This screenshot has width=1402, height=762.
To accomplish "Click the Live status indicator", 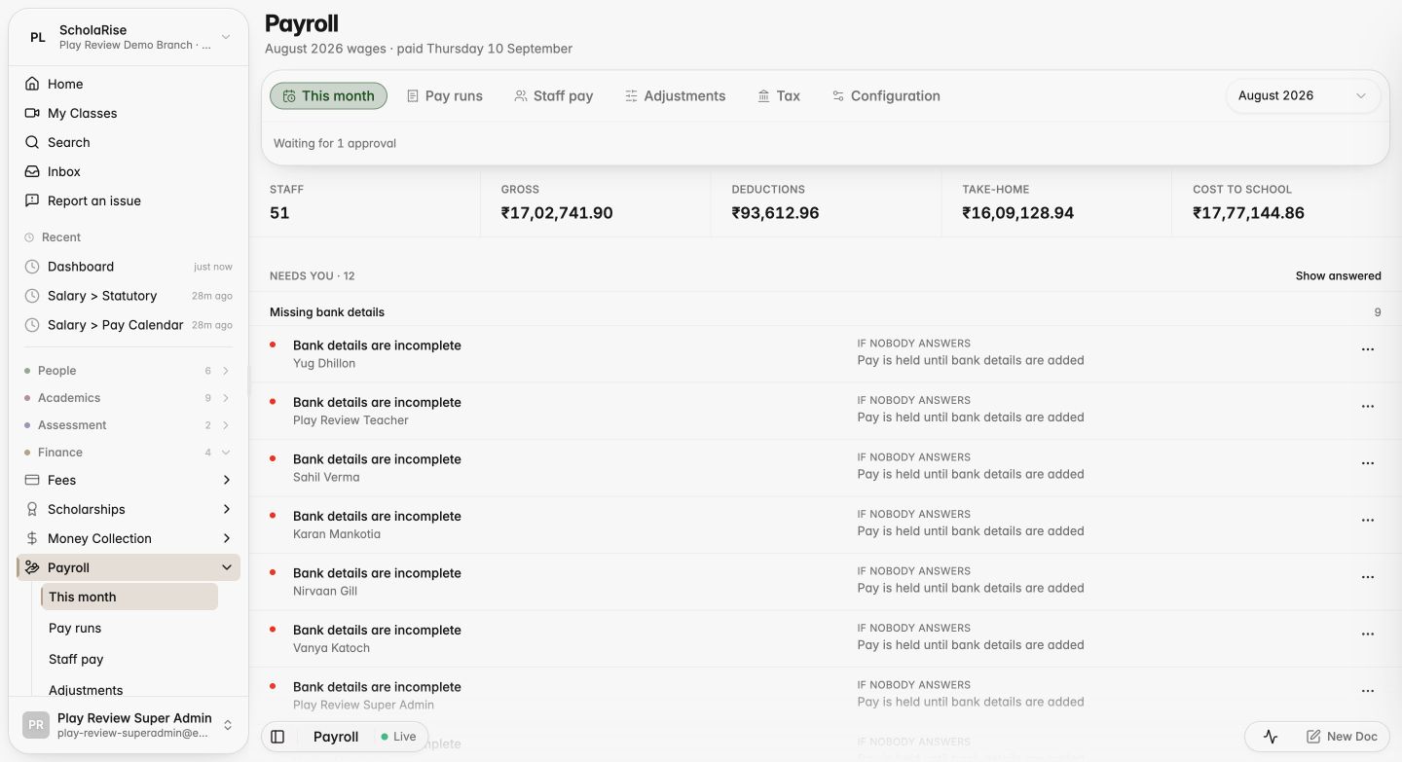I will click(398, 737).
